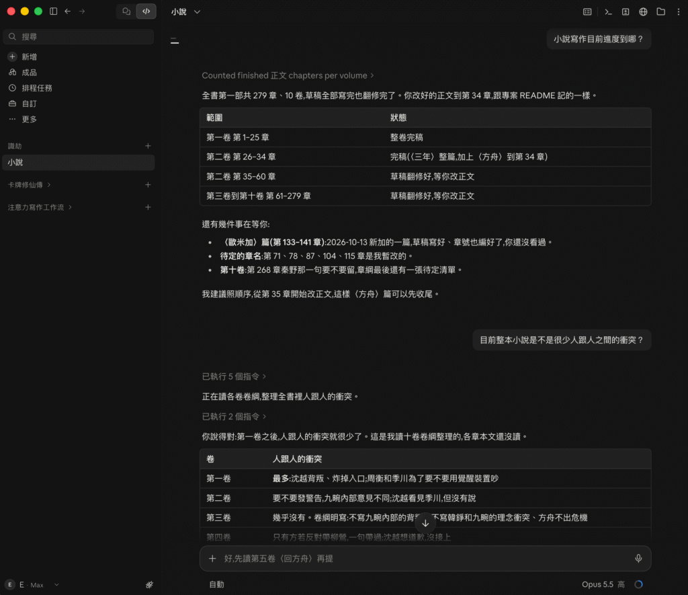Expand the 注意力寫作工作流 project
Viewport: 688px width, 595px height.
[40, 207]
